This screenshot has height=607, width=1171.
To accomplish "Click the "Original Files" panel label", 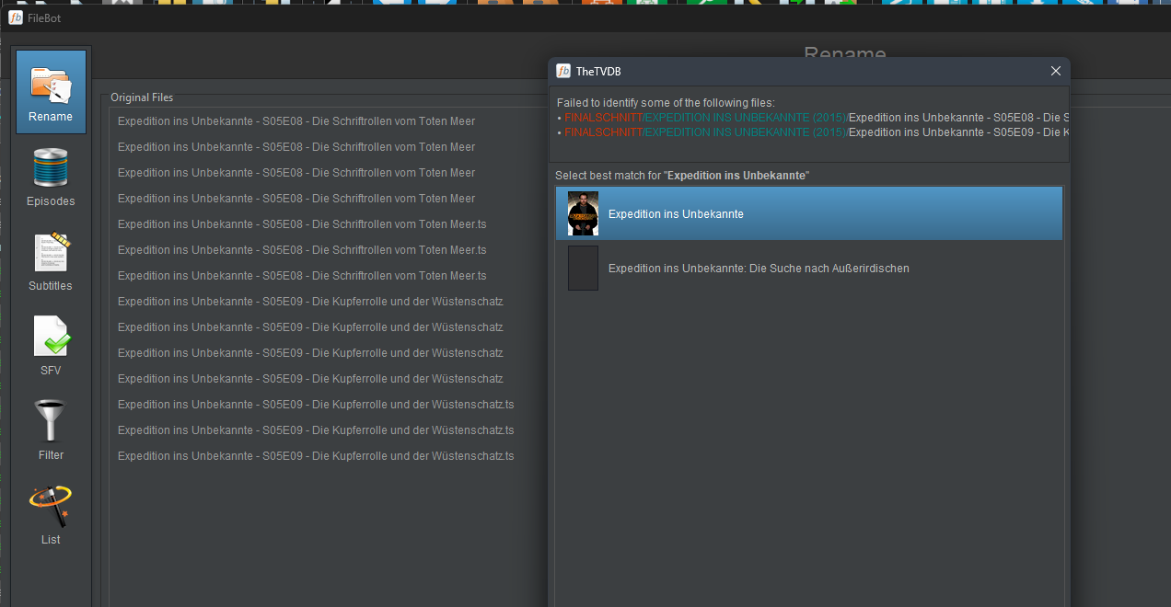I will pyautogui.click(x=142, y=97).
